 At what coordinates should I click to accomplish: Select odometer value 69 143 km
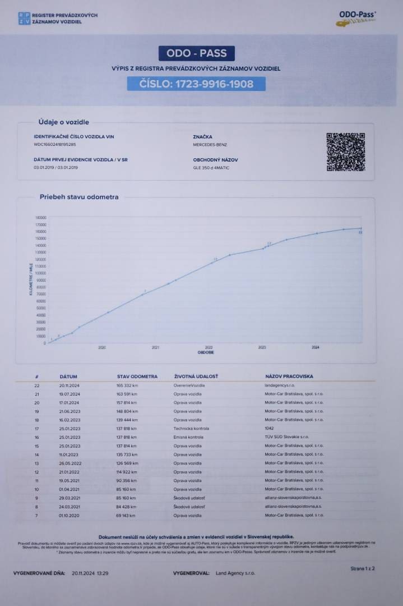point(126,516)
